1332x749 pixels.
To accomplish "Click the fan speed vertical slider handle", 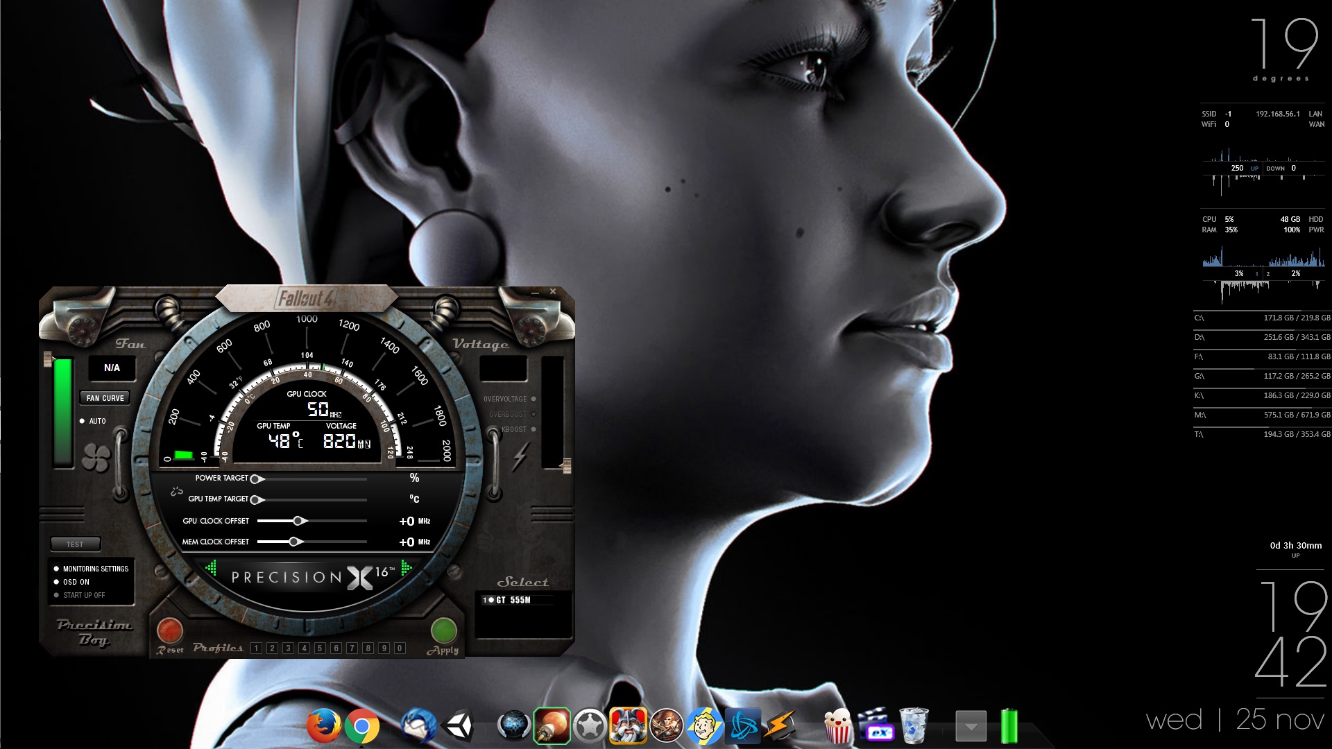I will click(48, 359).
